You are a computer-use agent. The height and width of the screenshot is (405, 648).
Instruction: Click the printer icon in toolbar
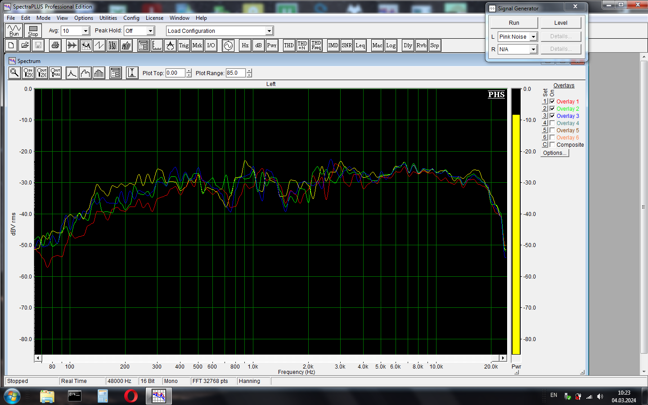pos(55,45)
